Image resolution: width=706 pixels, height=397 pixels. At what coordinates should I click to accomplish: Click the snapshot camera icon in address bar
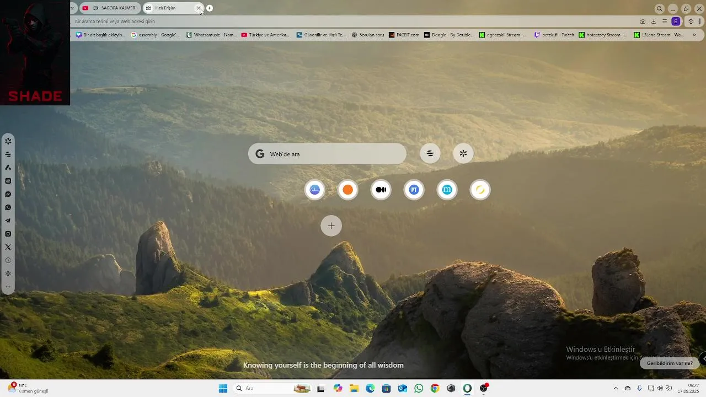(643, 22)
